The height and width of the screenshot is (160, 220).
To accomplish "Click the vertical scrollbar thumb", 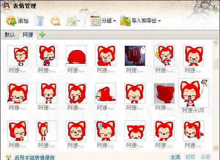I will [x=216, y=64].
